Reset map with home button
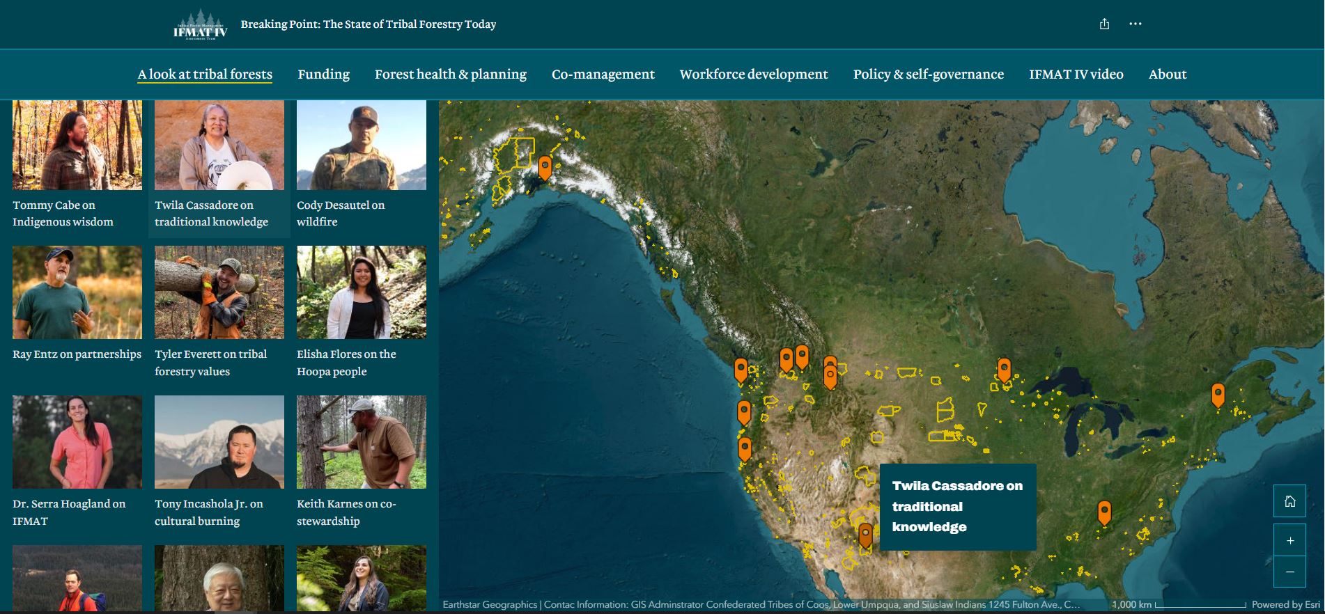This screenshot has height=614, width=1325. [x=1289, y=501]
